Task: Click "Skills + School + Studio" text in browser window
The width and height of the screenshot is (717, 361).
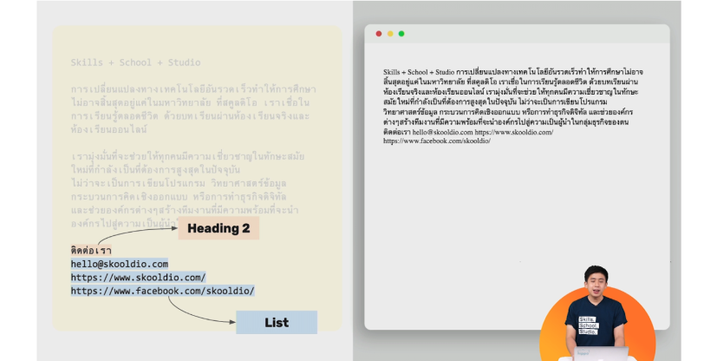Action: point(419,72)
